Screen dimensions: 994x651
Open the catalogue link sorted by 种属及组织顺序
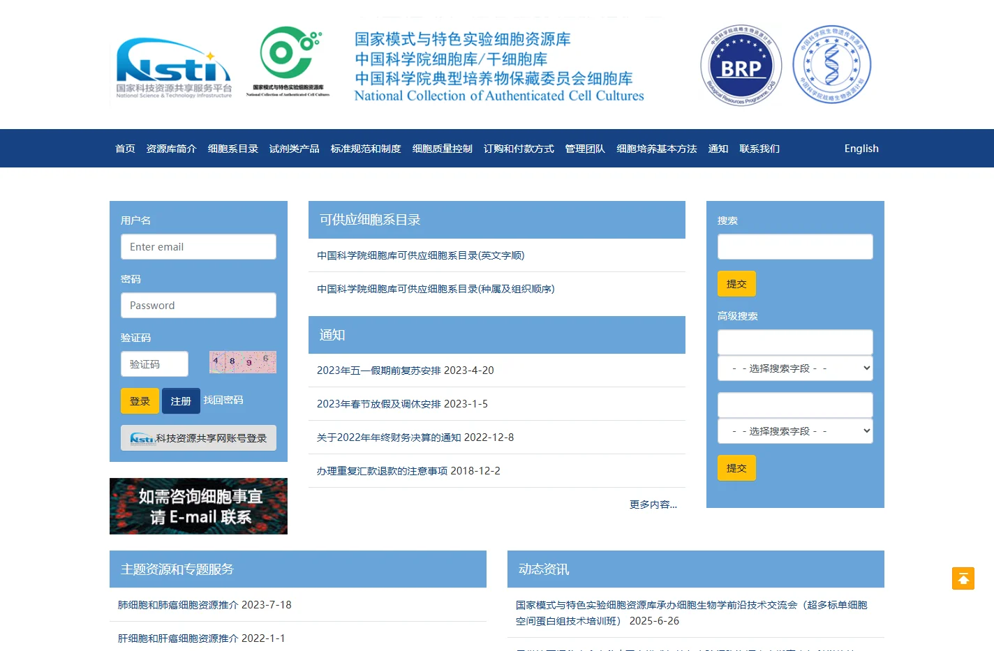pos(436,289)
